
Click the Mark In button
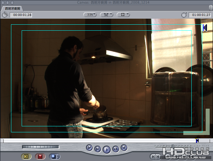[x=153, y=157]
